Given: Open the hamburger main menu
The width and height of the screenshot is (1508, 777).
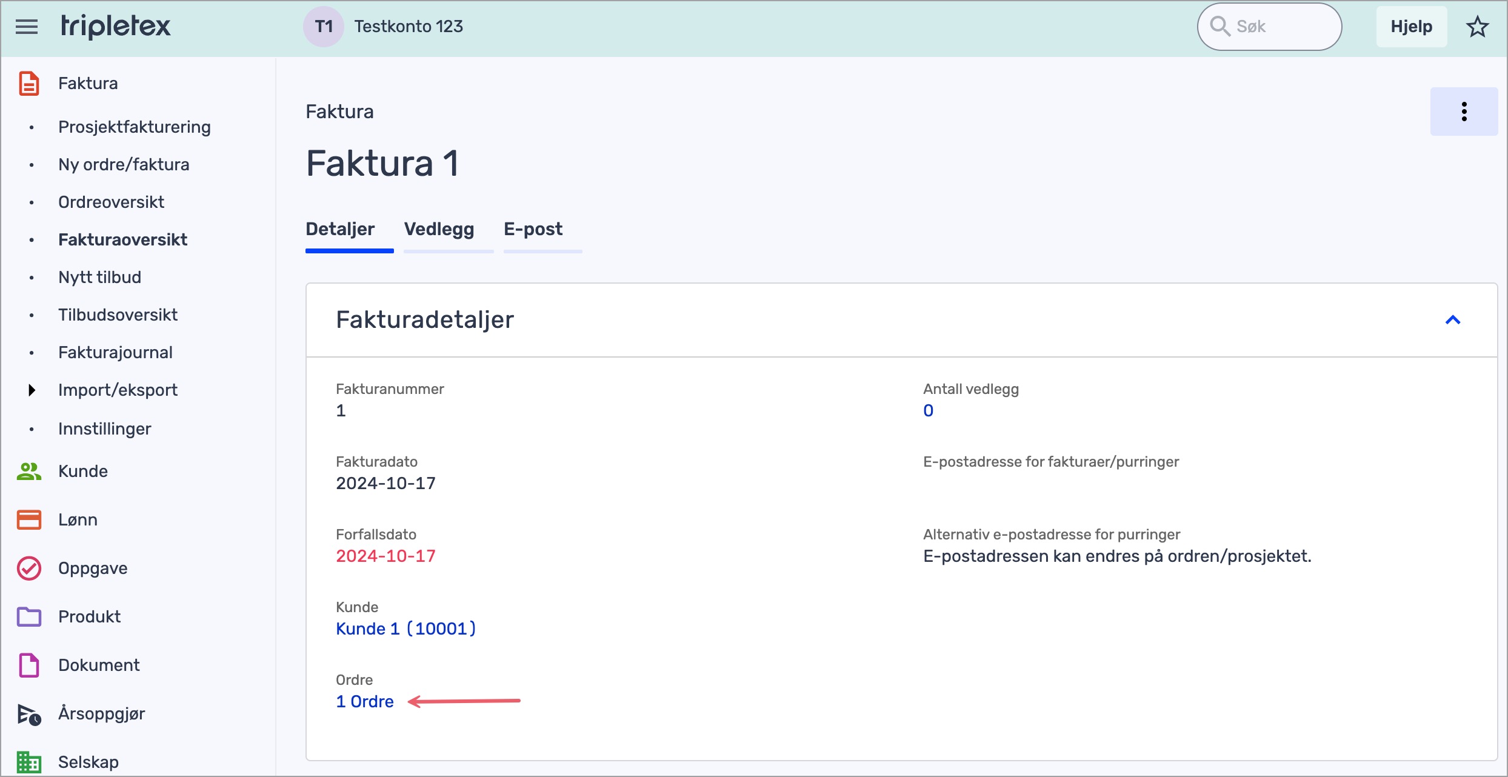Looking at the screenshot, I should coord(27,27).
